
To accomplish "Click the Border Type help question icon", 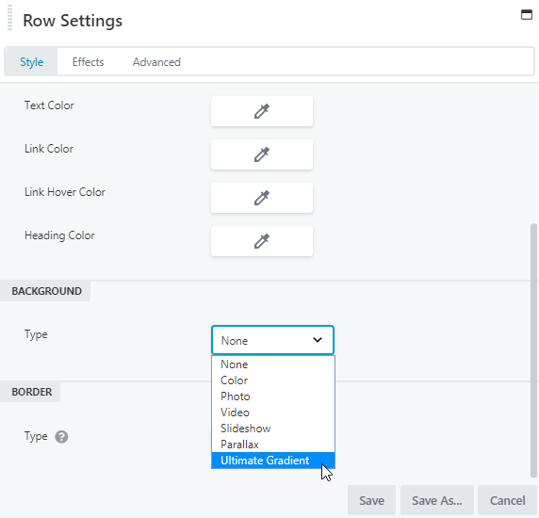I will click(x=61, y=437).
